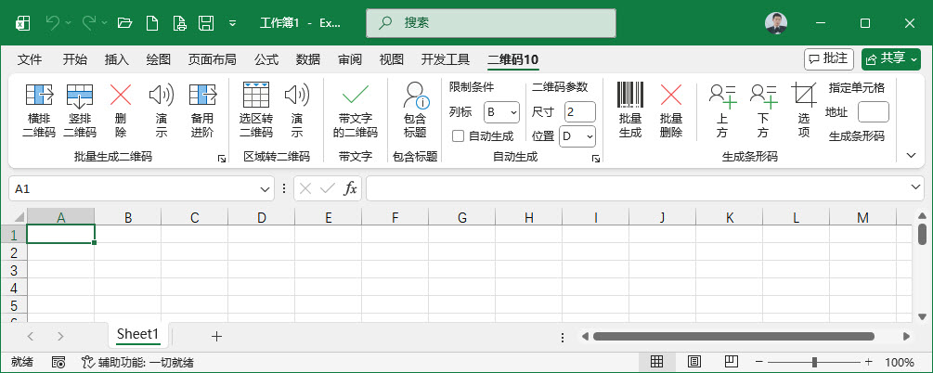The image size is (933, 373).
Task: Click the zoom slider in status bar
Action: [x=814, y=362]
